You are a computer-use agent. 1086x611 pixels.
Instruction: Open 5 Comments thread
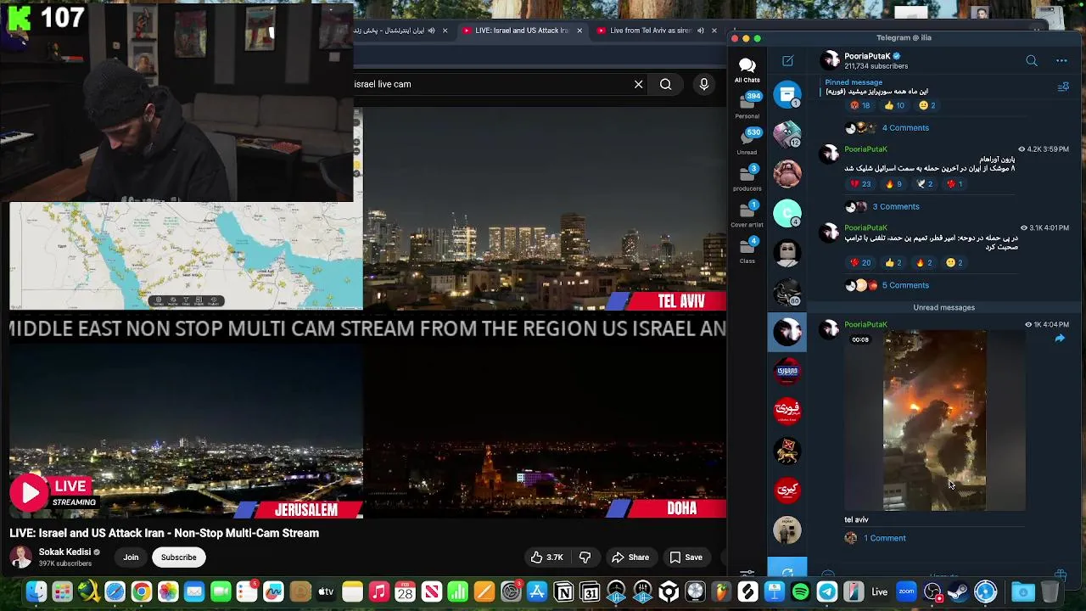(905, 286)
